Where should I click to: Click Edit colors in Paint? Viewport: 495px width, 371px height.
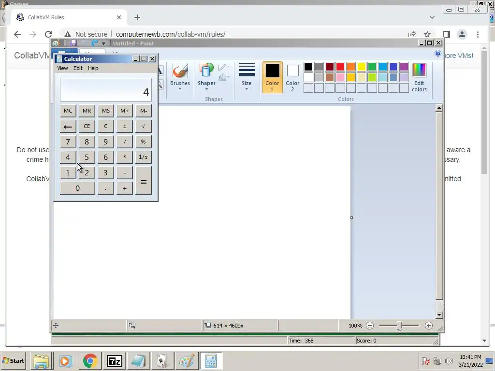click(x=419, y=77)
